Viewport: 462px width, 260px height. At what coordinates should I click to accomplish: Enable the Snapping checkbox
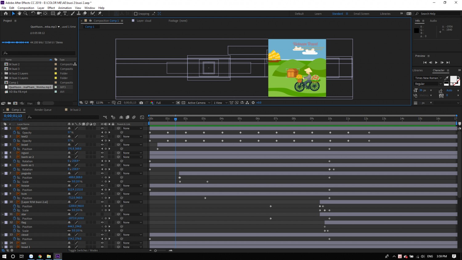pyautogui.click(x=136, y=14)
